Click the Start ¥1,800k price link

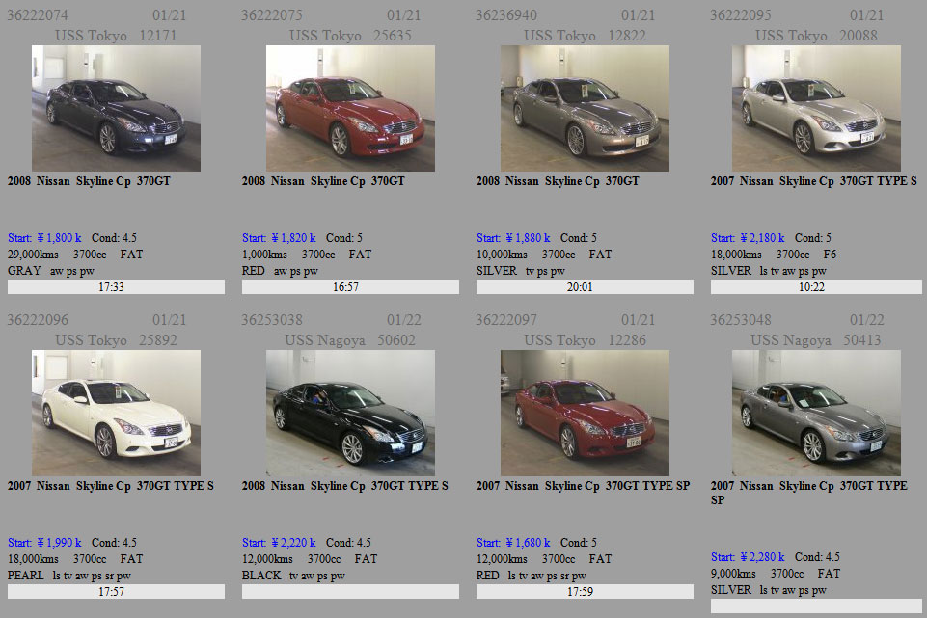[x=44, y=238]
